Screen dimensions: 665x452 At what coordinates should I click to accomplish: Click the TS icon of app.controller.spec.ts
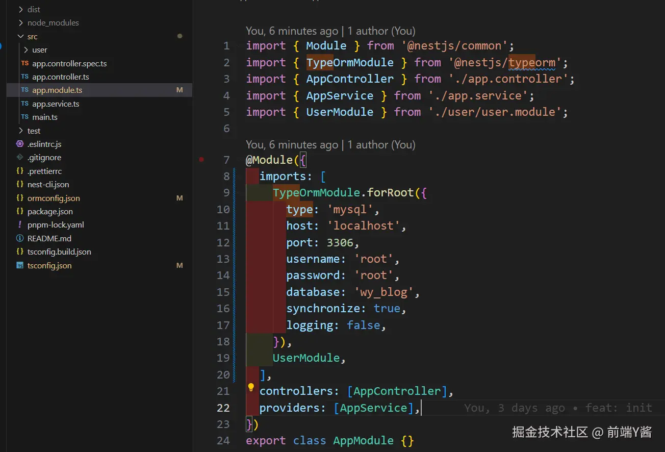pyautogui.click(x=24, y=64)
